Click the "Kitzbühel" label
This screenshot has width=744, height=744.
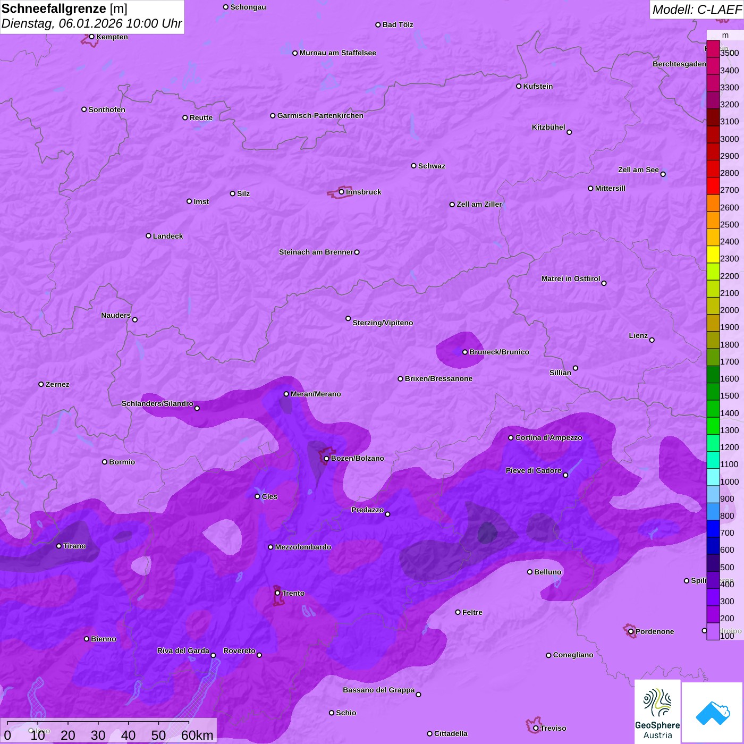[x=548, y=127]
